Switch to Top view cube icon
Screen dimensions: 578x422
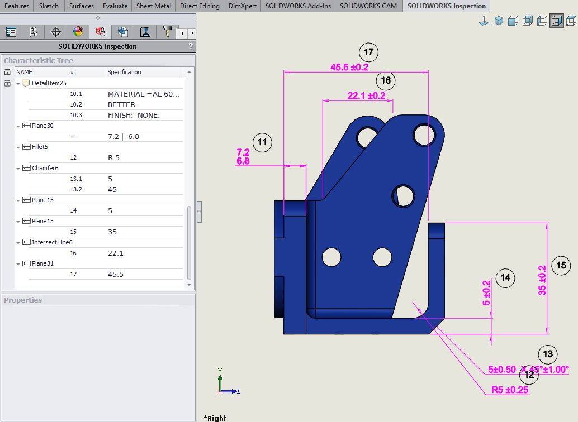coord(571,21)
